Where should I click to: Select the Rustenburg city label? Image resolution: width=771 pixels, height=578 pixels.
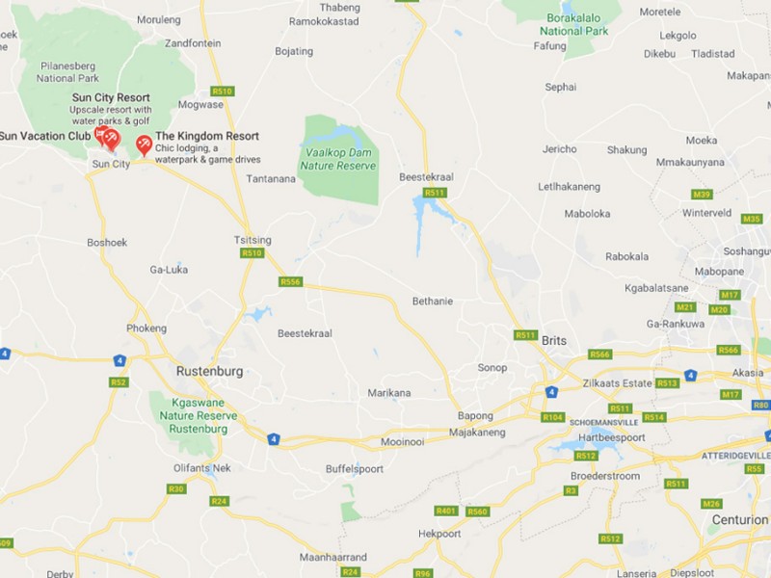point(210,371)
